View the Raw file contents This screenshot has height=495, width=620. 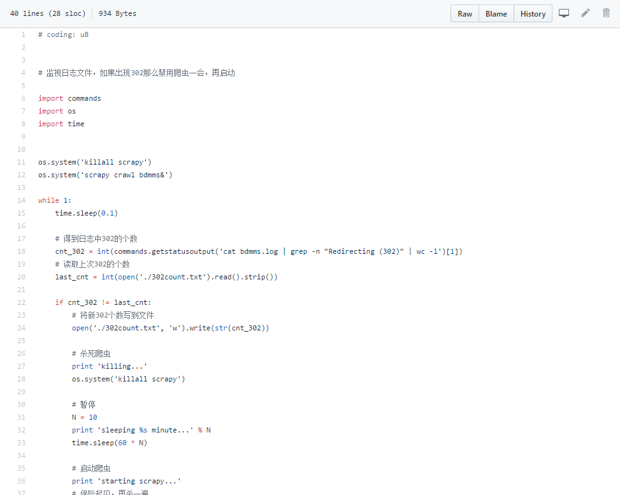pyautogui.click(x=465, y=14)
